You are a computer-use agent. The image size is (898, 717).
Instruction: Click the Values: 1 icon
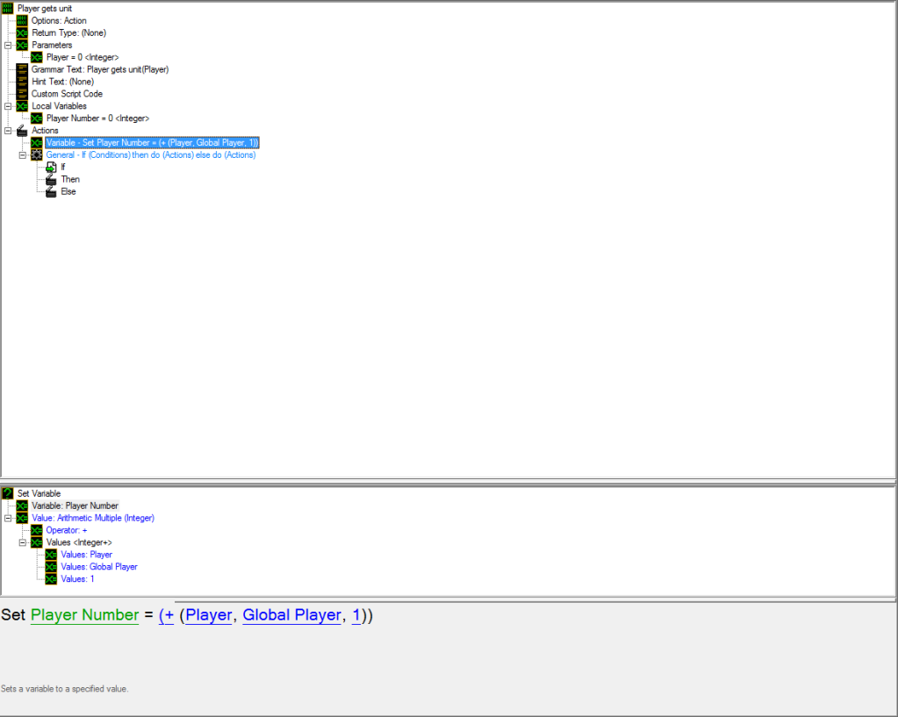[x=51, y=579]
